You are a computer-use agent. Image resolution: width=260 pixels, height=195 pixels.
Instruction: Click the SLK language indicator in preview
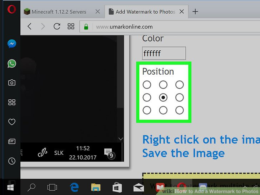click(59, 153)
